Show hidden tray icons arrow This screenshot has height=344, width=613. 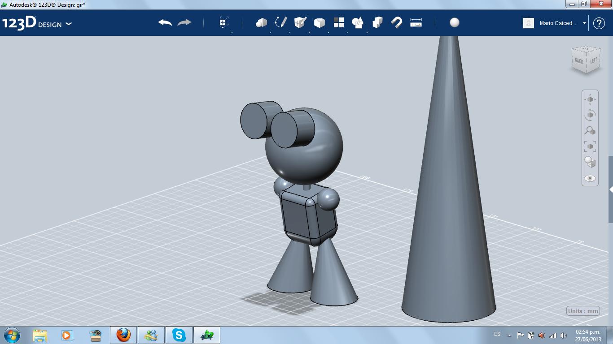[509, 335]
